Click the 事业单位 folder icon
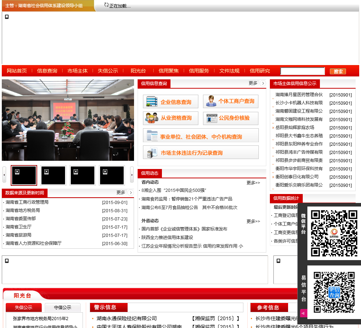This screenshot has height=328, width=361. [152, 135]
